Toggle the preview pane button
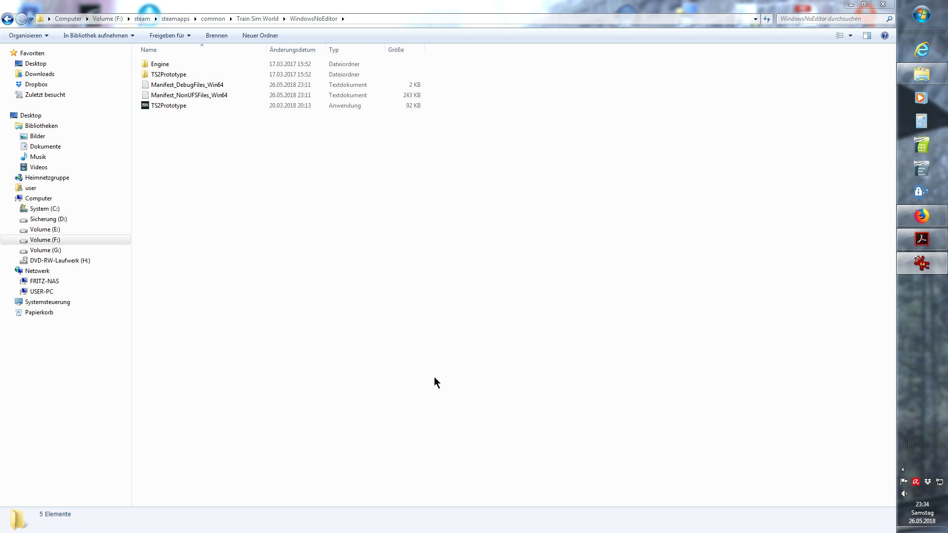 (867, 36)
